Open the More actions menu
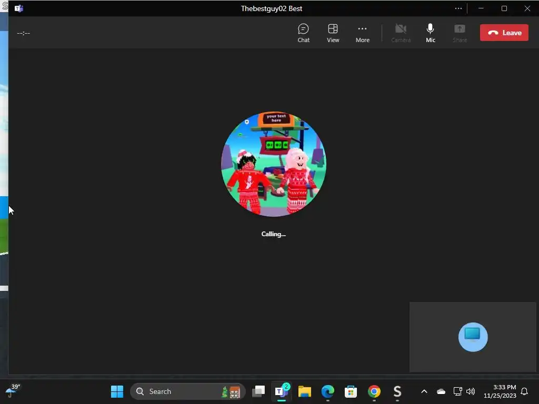539x404 pixels. pos(362,33)
